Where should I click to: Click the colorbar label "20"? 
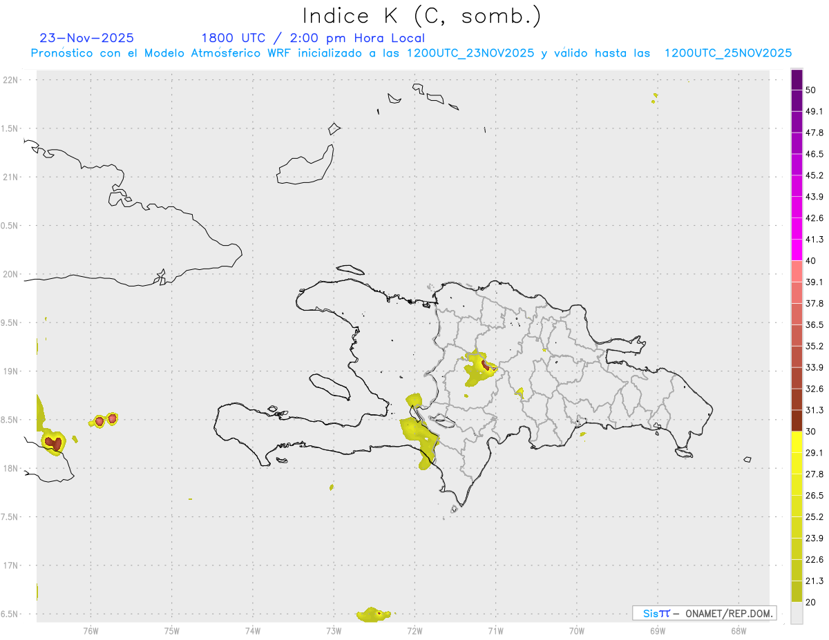(x=811, y=602)
